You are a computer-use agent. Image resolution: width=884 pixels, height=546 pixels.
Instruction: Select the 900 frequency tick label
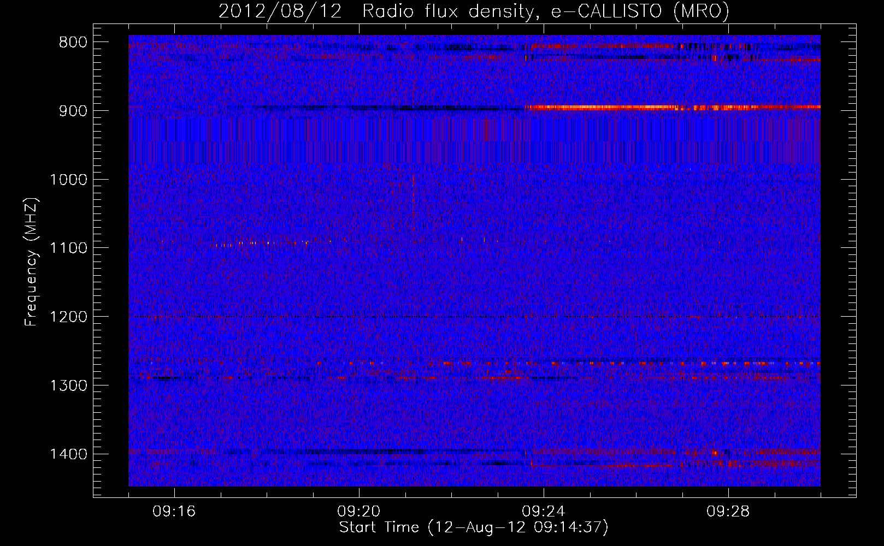(x=73, y=111)
